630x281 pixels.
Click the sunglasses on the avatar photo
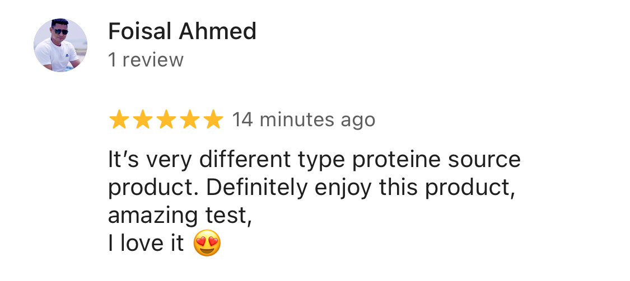click(60, 32)
